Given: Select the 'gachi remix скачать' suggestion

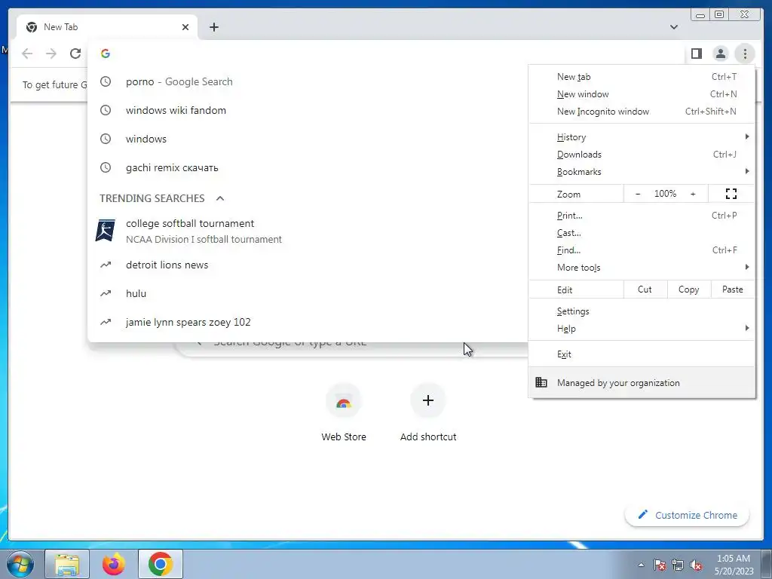Looking at the screenshot, I should point(308,167).
